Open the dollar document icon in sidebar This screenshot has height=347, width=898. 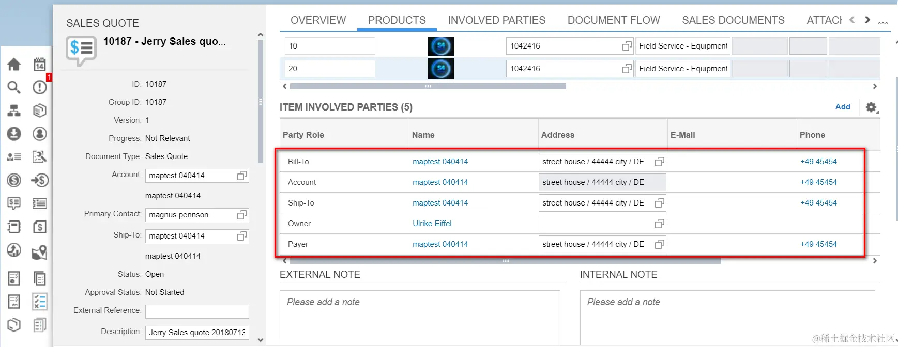pos(40,226)
